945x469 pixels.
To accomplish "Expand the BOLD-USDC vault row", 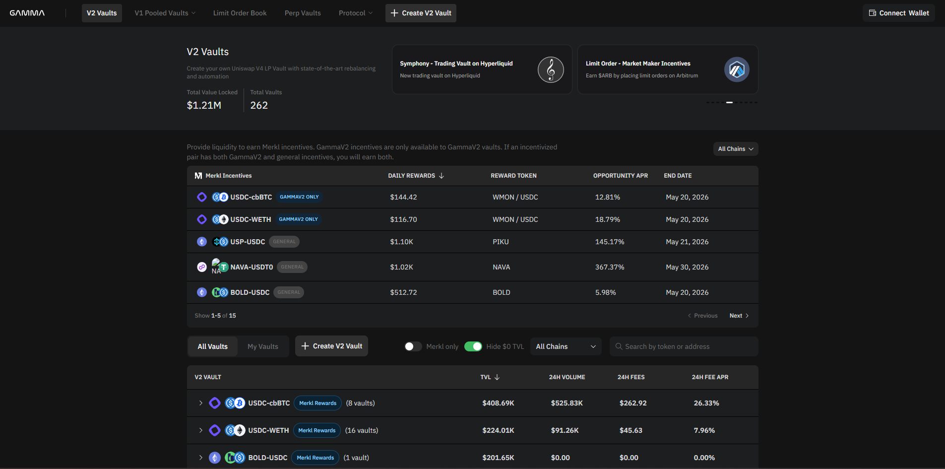I will pos(201,458).
